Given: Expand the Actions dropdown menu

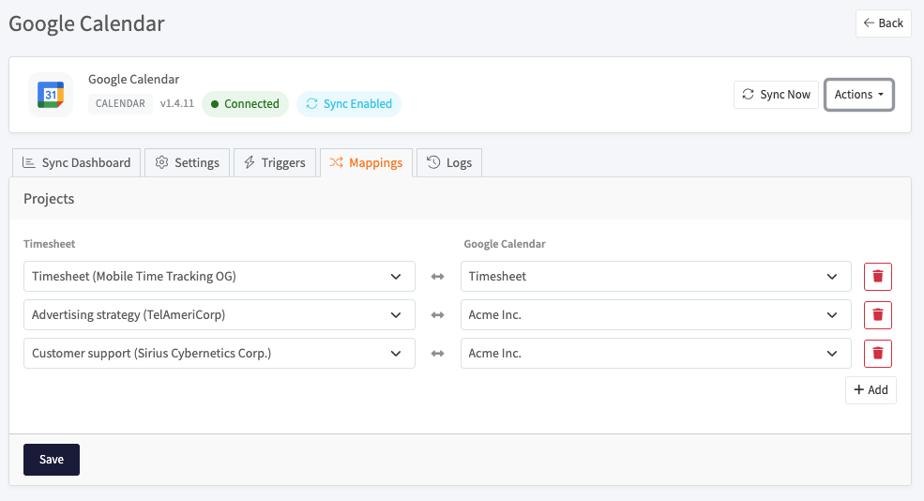Looking at the screenshot, I should pyautogui.click(x=858, y=95).
